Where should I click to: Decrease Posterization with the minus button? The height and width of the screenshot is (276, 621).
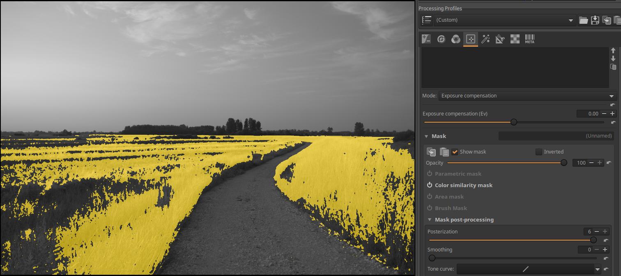[x=597, y=231]
